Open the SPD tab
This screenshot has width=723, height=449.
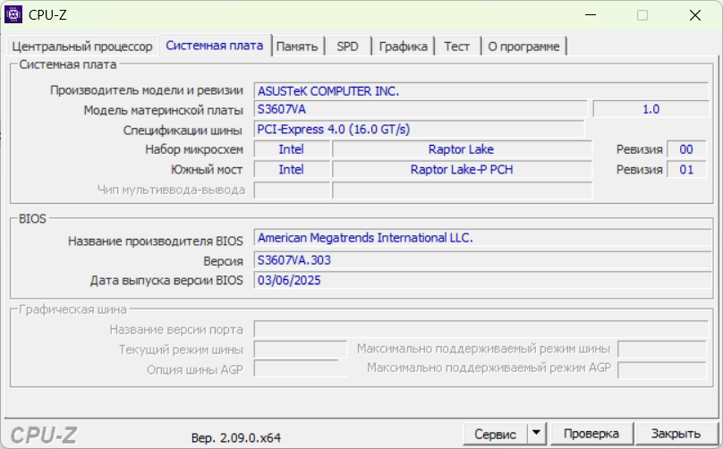(x=347, y=47)
